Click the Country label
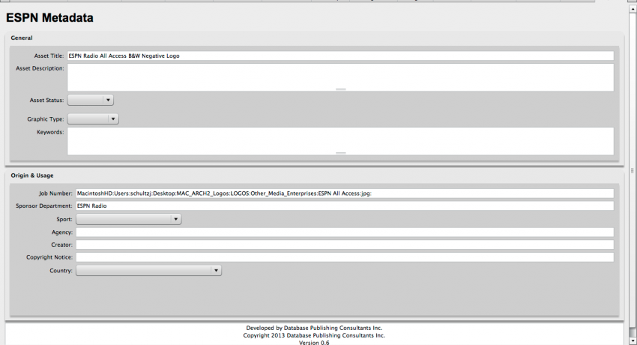637x345 pixels. [x=61, y=271]
